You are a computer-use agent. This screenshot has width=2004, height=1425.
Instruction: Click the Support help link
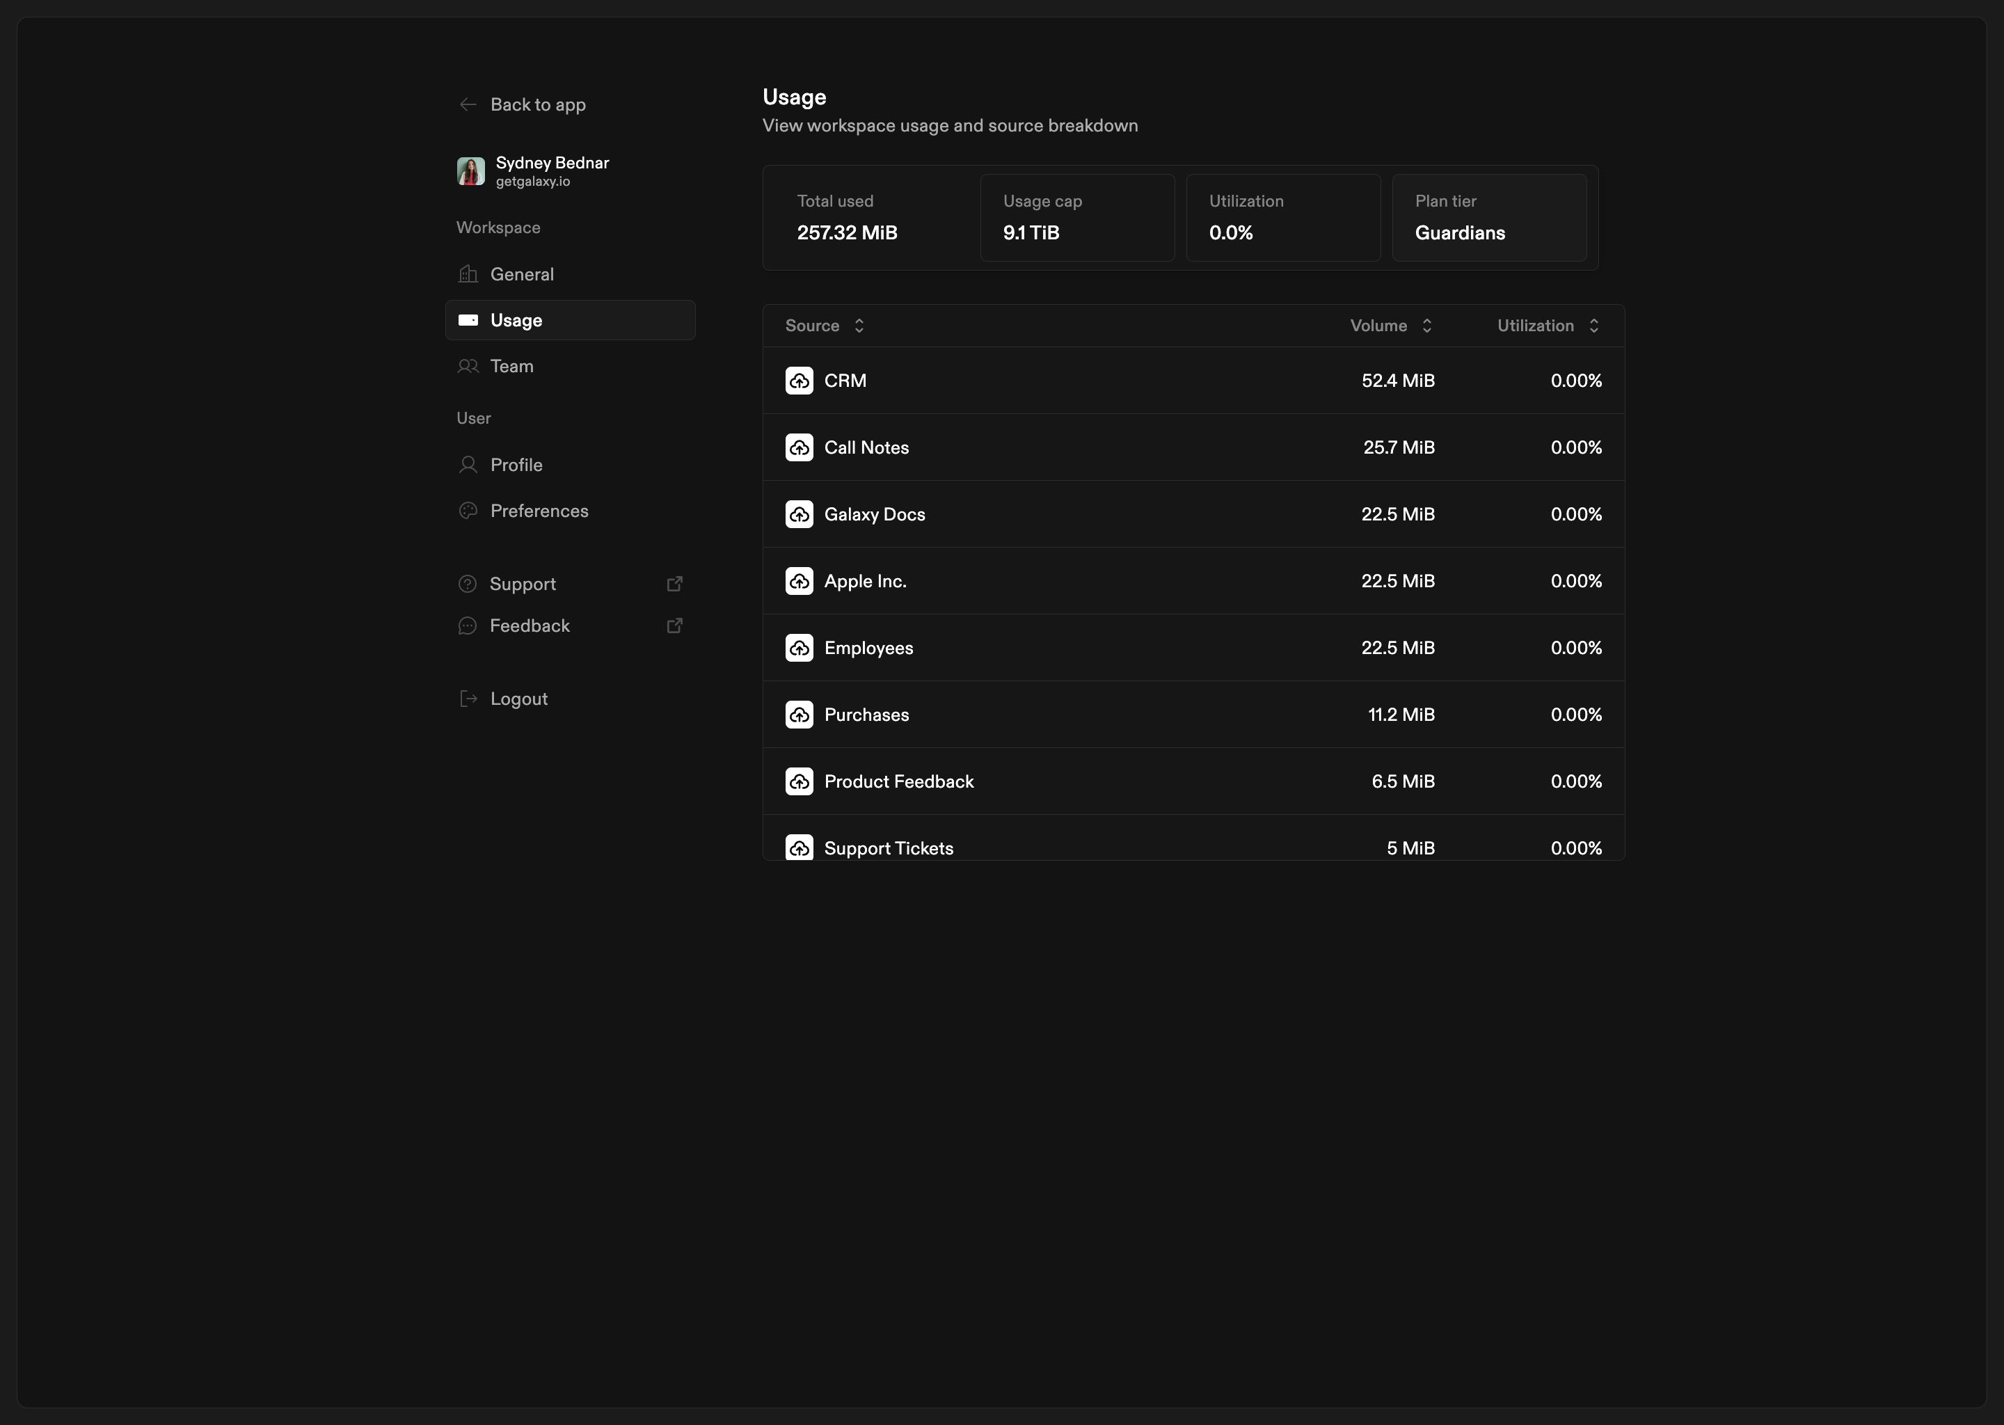click(x=522, y=584)
